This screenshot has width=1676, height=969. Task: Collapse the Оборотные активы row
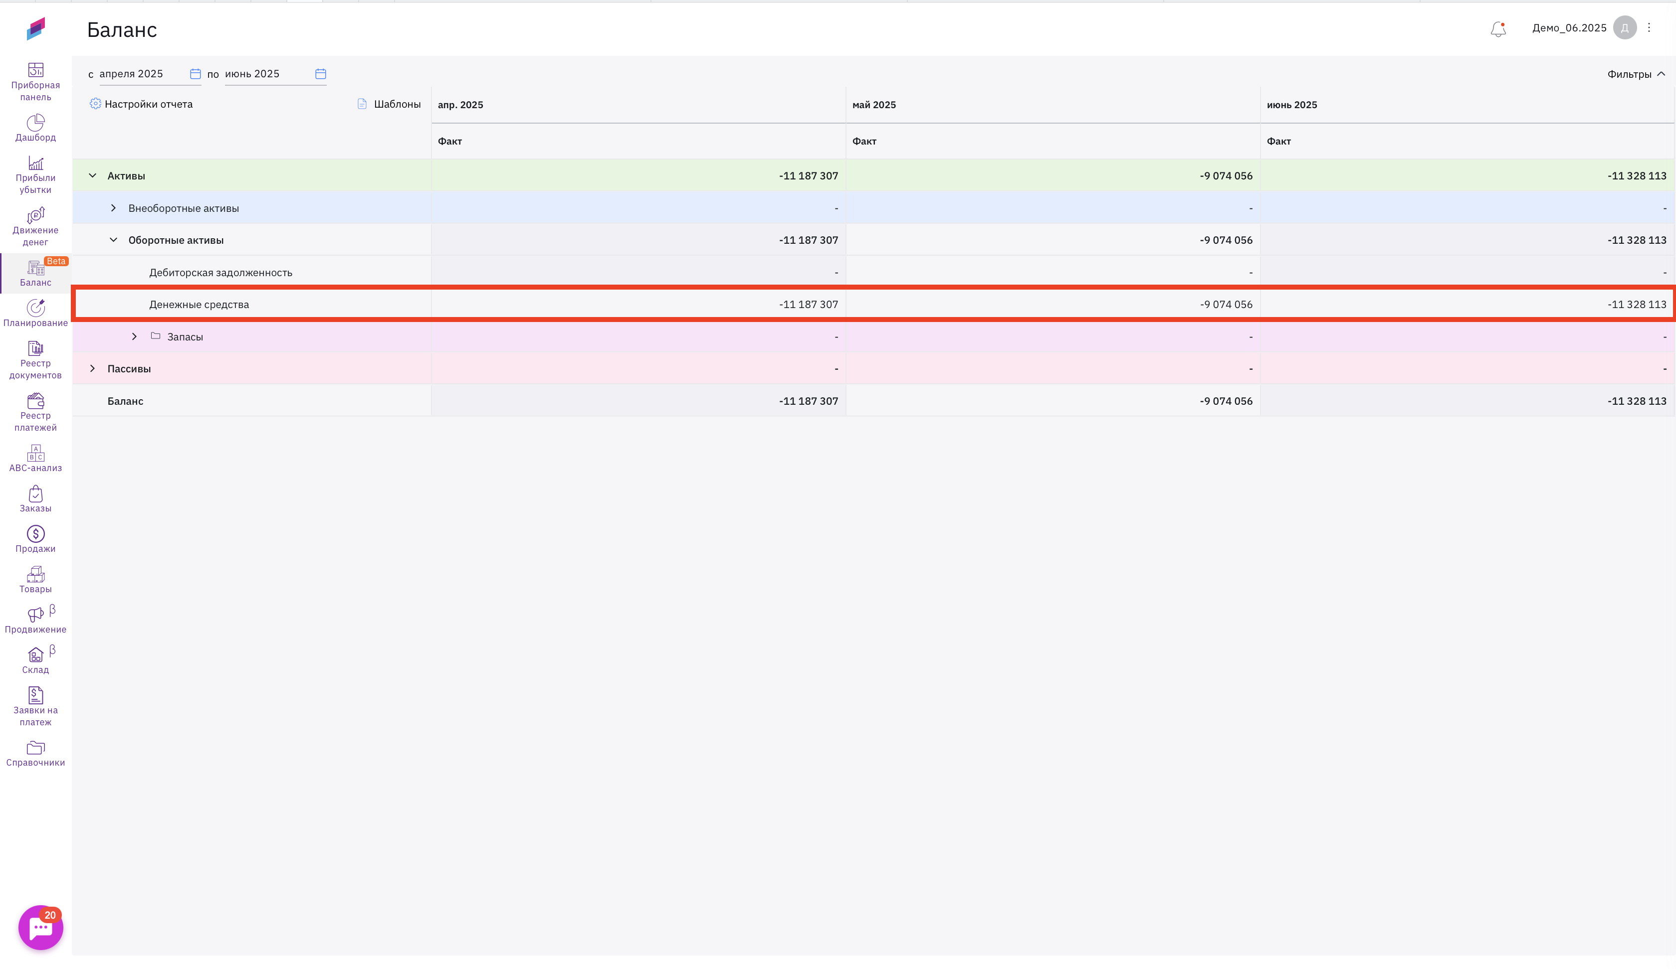click(x=113, y=240)
